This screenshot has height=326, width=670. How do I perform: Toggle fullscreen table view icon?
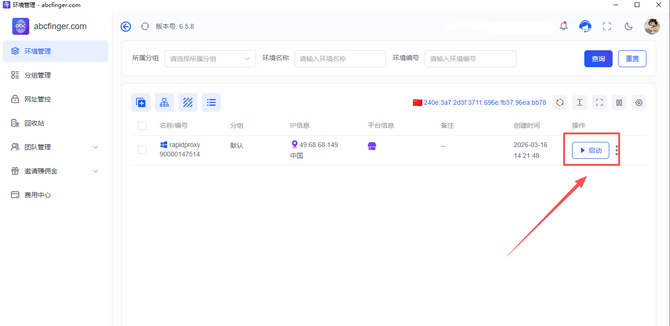point(599,102)
